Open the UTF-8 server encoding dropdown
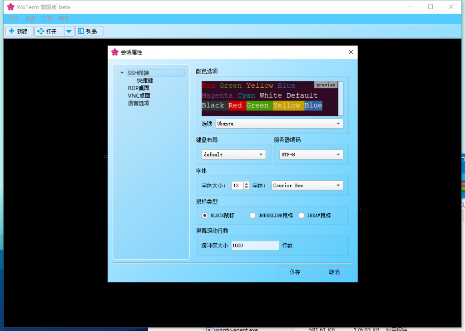 coord(311,155)
